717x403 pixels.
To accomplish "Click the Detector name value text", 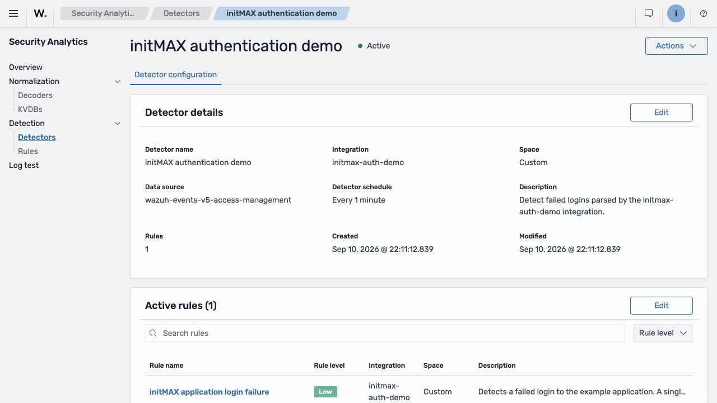I will [x=198, y=162].
